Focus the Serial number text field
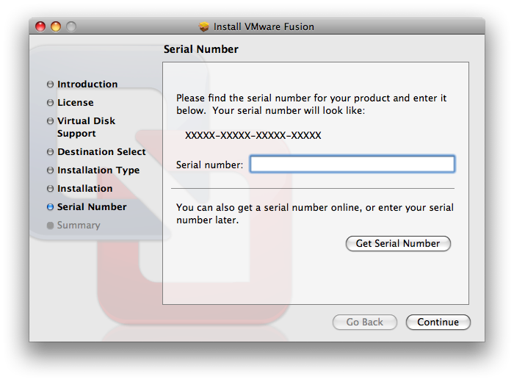The width and height of the screenshot is (514, 382). tap(352, 164)
